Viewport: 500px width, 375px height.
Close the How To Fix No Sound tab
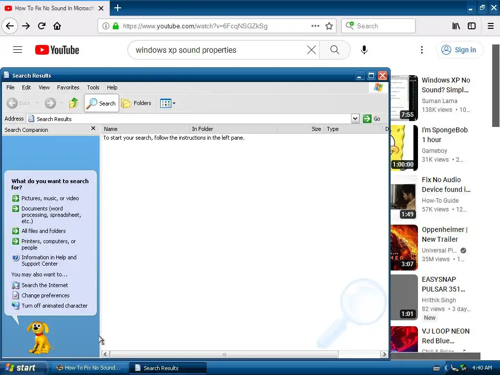101,8
